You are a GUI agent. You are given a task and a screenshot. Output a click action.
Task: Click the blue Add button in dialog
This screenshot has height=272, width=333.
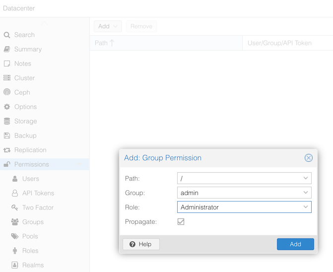point(295,244)
